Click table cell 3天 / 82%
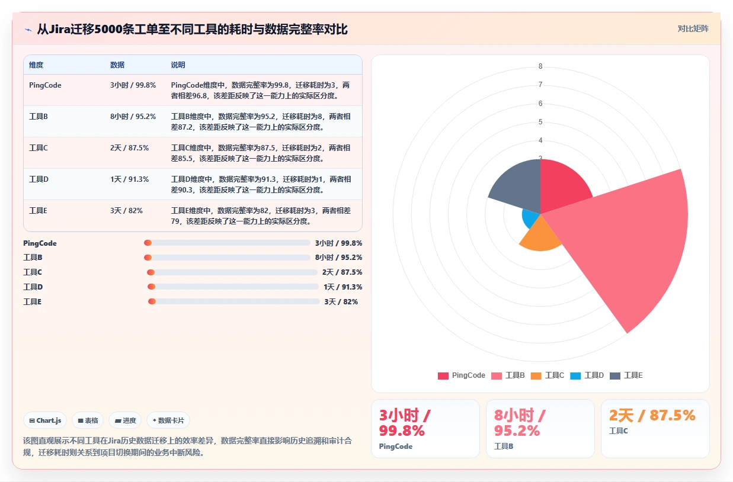 (126, 211)
